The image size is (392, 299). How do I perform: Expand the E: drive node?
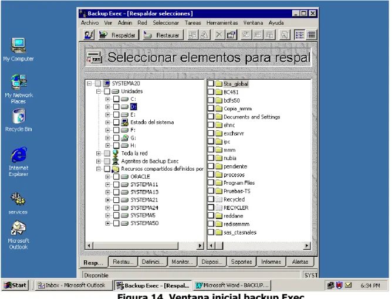[108, 115]
